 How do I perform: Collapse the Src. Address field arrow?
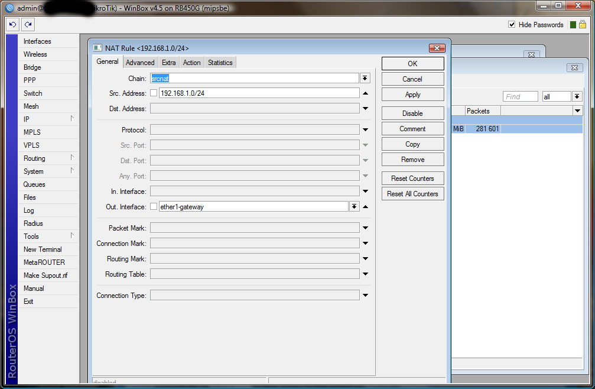click(365, 93)
